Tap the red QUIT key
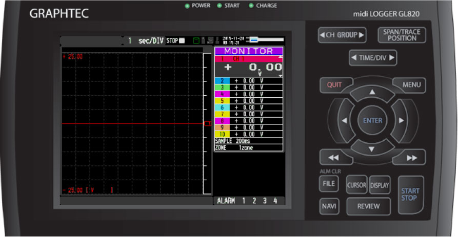This screenshot has width=458, height=237. coord(335,85)
